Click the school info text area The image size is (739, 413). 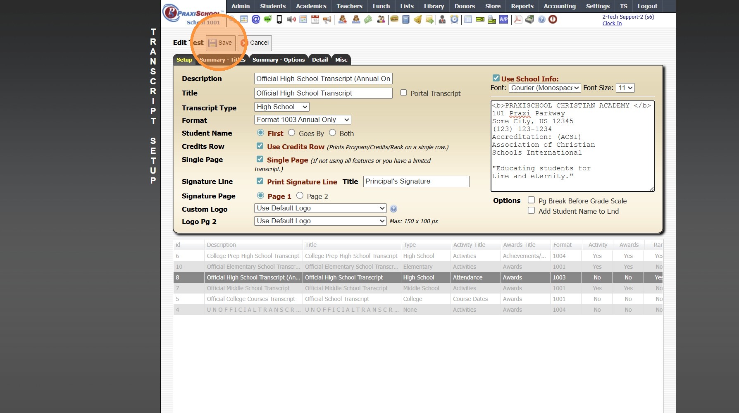point(572,146)
